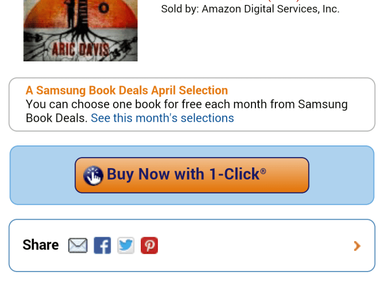The height and width of the screenshot is (282, 384).
Task: Tap A Samsung Book Deals April Selection heading
Action: pyautogui.click(x=127, y=90)
